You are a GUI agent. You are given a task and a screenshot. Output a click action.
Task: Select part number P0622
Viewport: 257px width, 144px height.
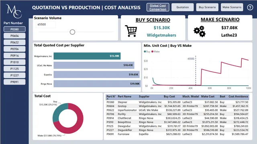click(14, 42)
